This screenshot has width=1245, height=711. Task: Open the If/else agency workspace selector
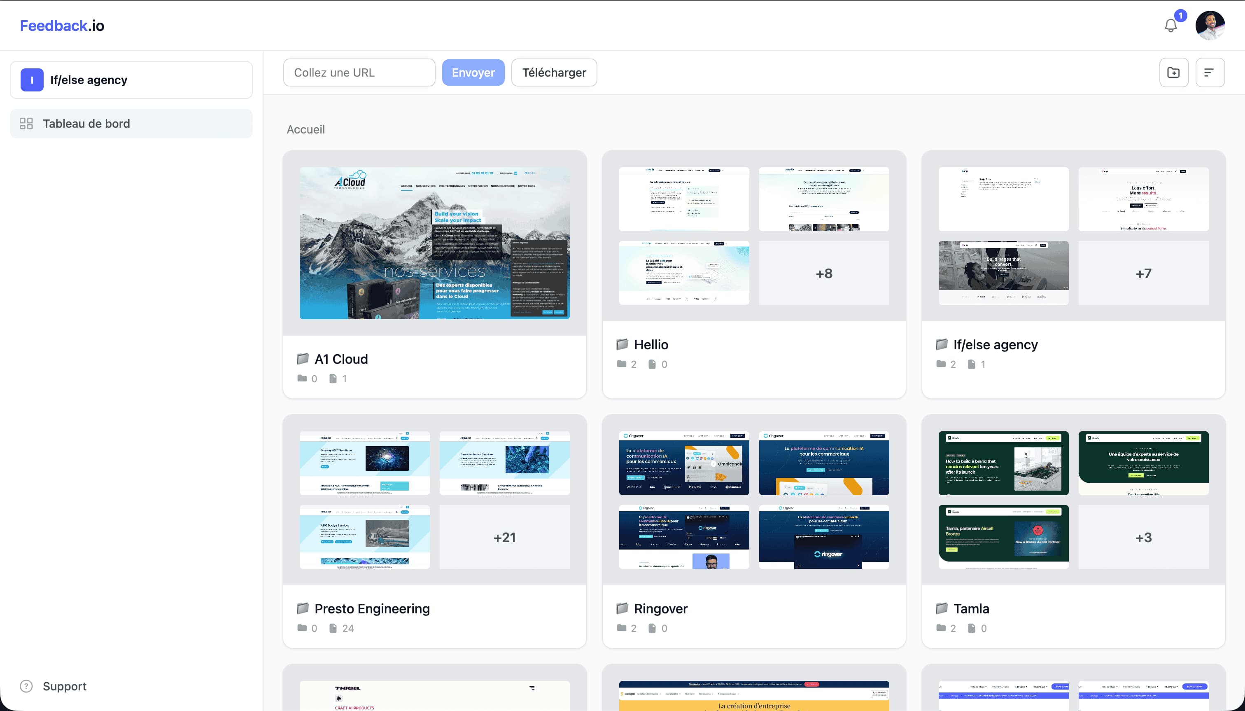[x=131, y=80]
